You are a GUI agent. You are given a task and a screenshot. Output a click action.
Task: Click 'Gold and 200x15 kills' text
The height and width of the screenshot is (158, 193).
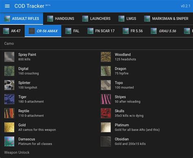(x=130, y=144)
